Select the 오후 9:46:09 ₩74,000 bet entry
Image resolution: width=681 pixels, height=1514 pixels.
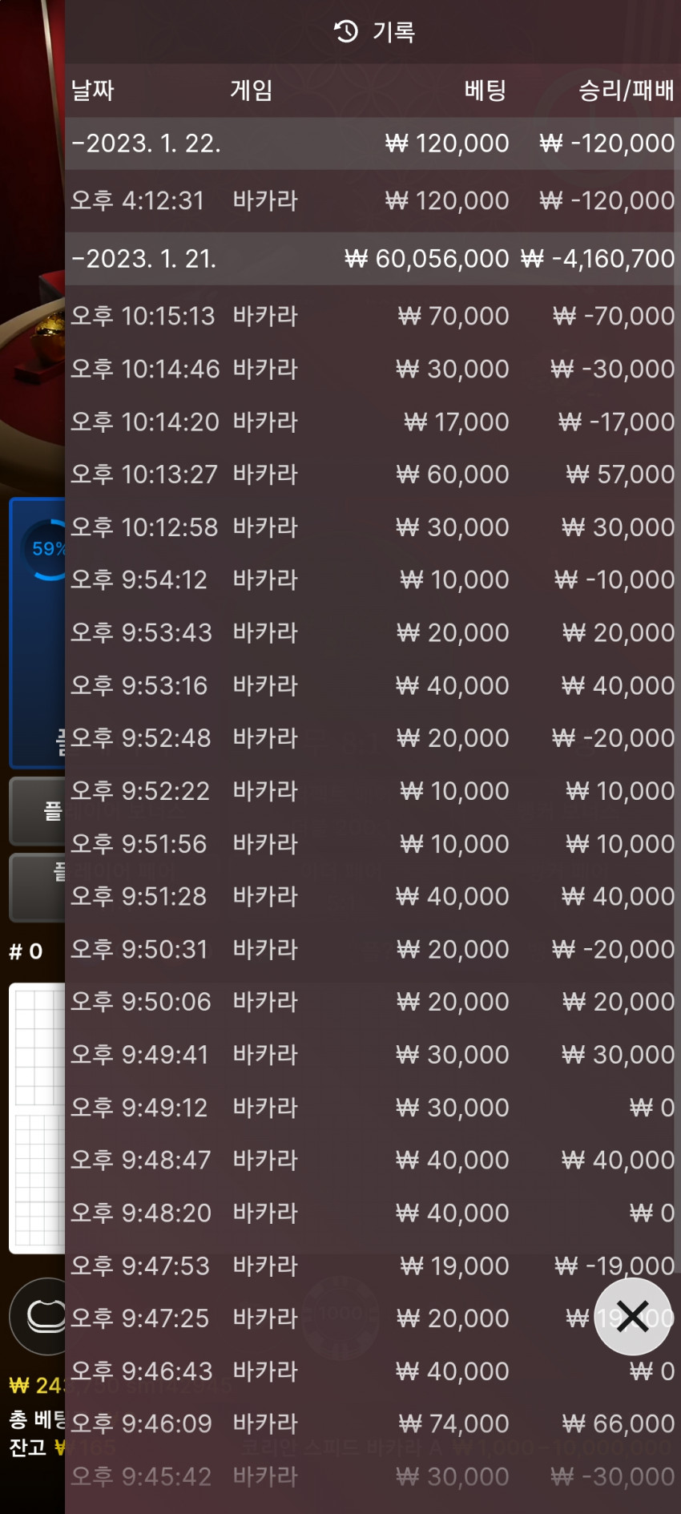point(373,1423)
